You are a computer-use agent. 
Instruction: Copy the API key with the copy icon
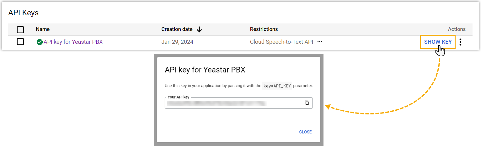pyautogui.click(x=307, y=103)
